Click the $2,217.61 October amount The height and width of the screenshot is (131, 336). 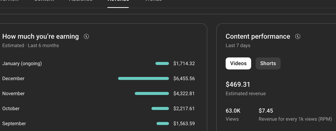[x=184, y=109]
